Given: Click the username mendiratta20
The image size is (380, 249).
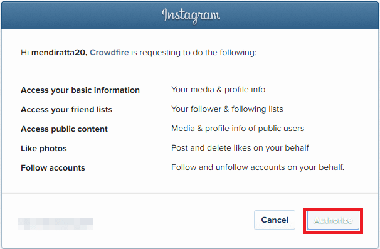Looking at the screenshot, I should 60,52.
